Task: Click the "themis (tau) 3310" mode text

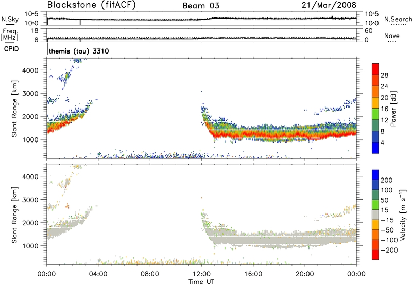Action: (79, 51)
